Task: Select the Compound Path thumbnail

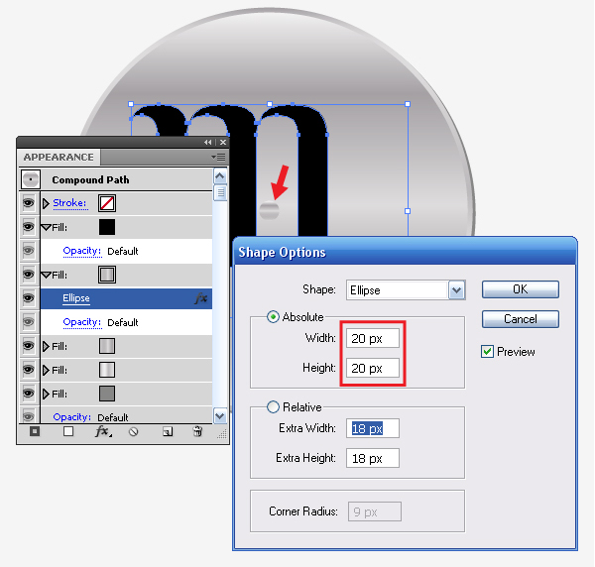Action: 31,179
